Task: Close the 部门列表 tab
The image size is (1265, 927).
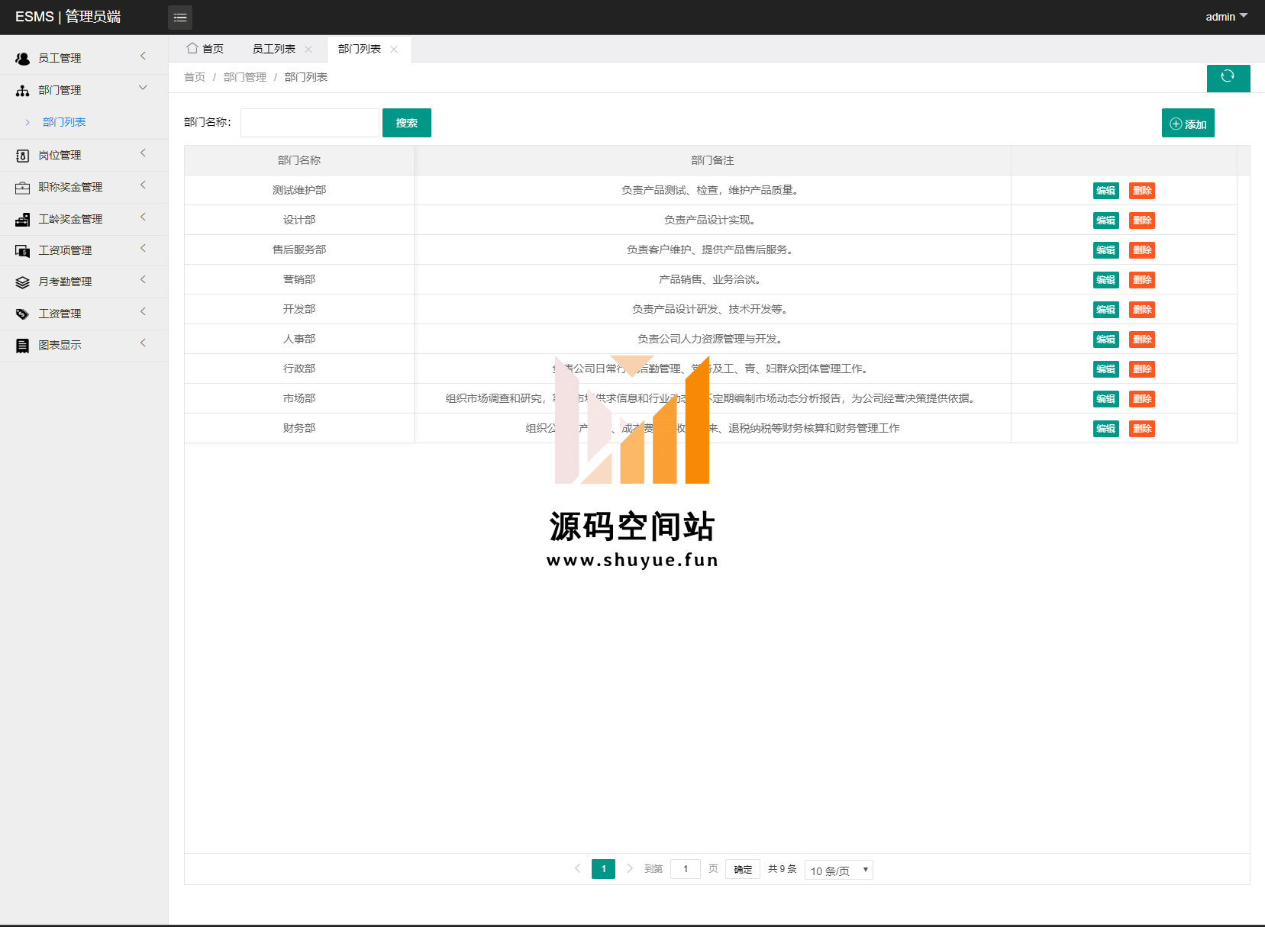Action: coord(394,49)
